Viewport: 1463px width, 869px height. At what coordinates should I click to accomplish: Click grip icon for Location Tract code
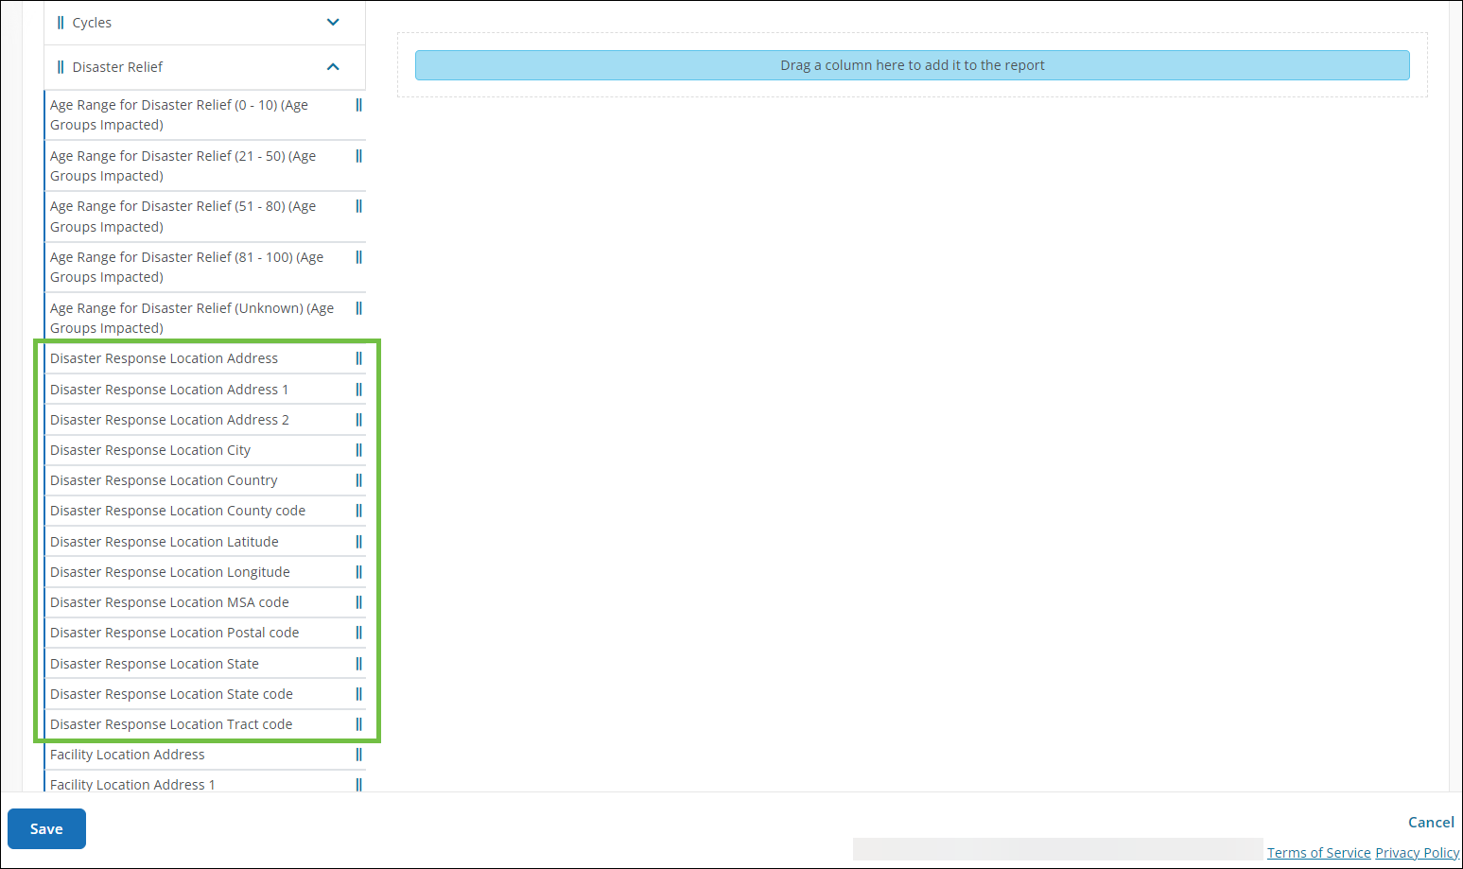(x=358, y=724)
